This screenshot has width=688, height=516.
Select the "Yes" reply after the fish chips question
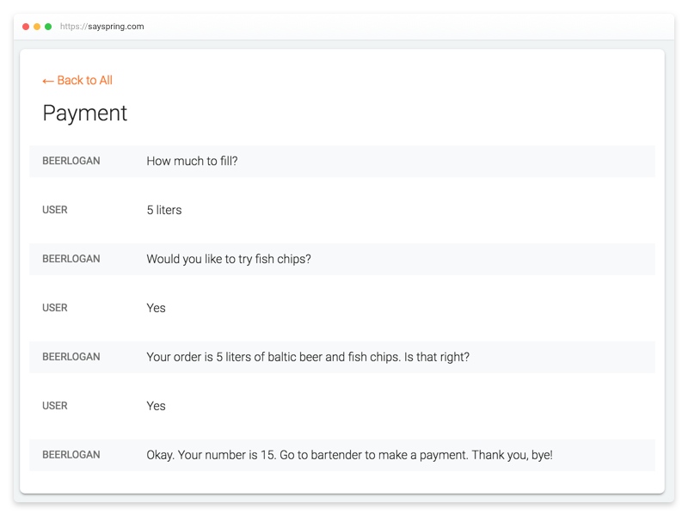click(156, 308)
